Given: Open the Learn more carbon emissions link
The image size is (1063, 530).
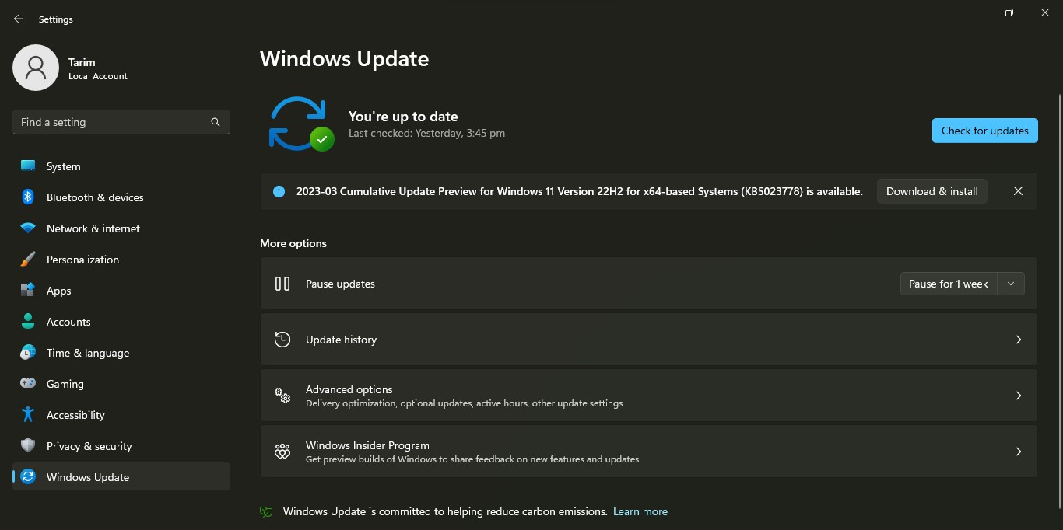Looking at the screenshot, I should (x=640, y=511).
